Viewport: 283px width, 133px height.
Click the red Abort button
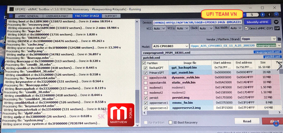pos(273,121)
